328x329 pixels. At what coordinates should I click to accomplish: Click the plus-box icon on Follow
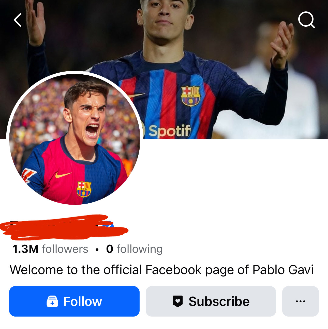(52, 302)
